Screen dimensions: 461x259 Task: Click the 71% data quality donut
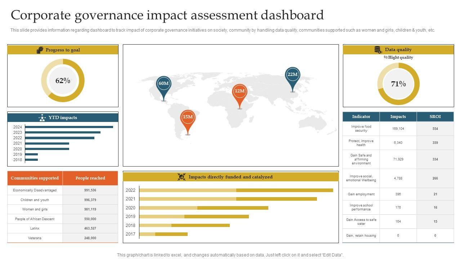pos(398,84)
